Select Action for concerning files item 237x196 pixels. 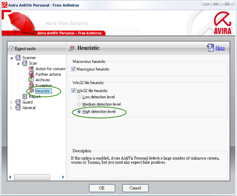(51, 69)
